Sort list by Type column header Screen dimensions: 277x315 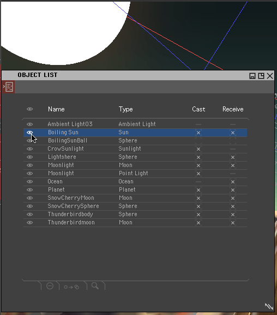tap(125, 109)
